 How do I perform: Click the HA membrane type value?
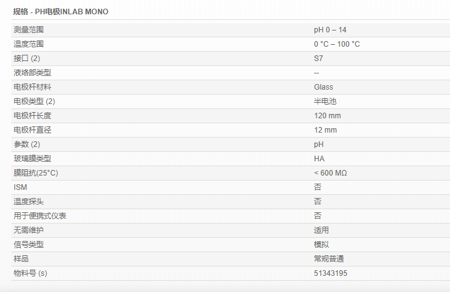coord(319,159)
